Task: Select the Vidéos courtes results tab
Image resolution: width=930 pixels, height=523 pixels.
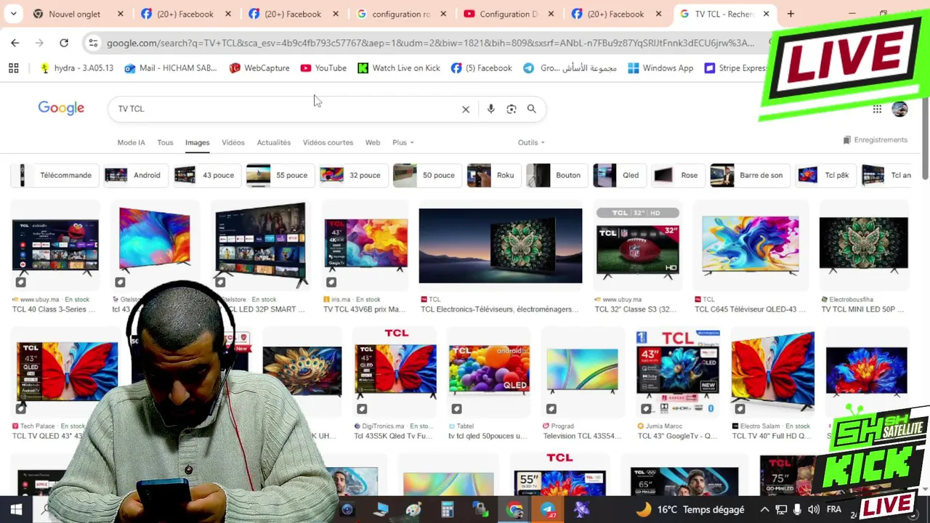Action: pyautogui.click(x=328, y=142)
